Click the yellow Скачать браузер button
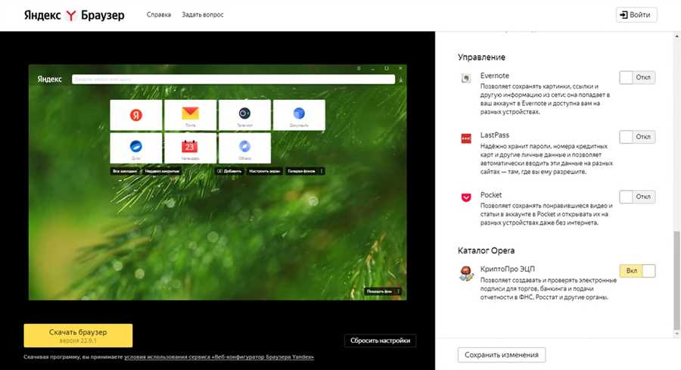The width and height of the screenshot is (681, 370). 78,335
